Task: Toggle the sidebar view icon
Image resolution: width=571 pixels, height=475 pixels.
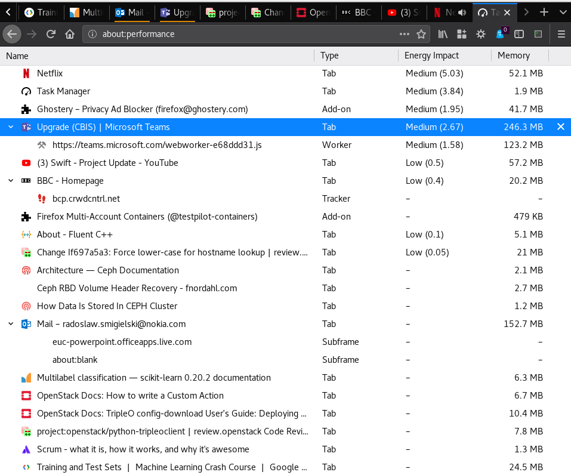Action: [519, 34]
